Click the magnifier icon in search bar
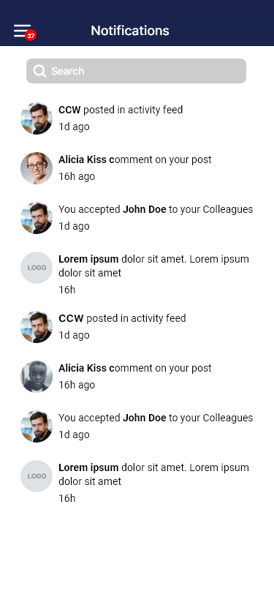The height and width of the screenshot is (594, 274). click(x=39, y=71)
